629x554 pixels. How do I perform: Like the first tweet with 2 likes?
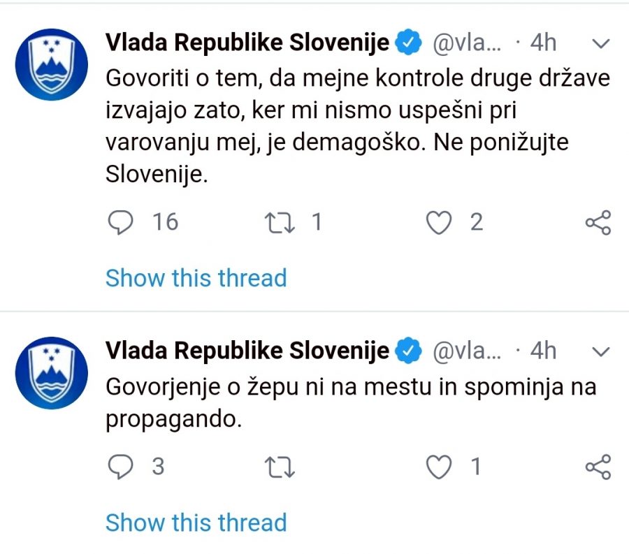point(438,222)
